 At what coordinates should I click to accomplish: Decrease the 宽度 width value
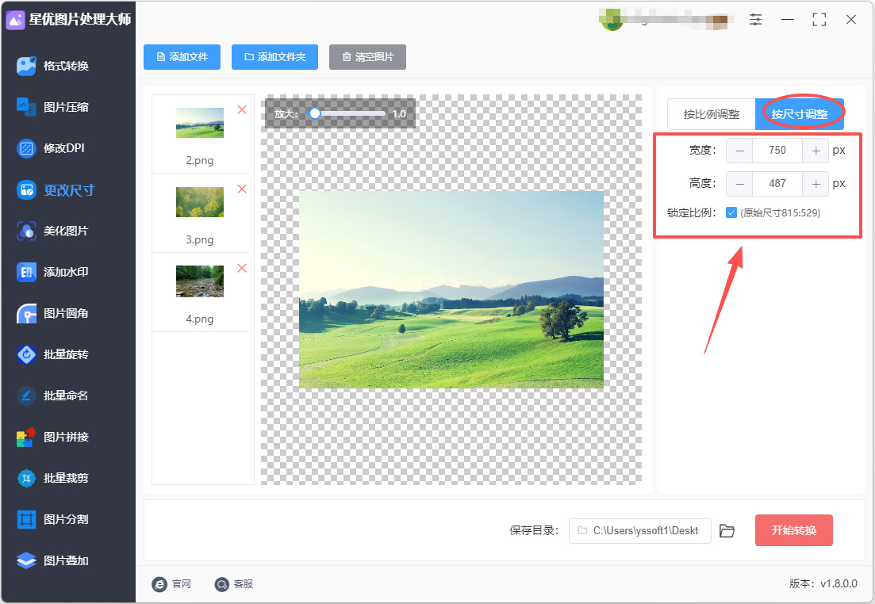click(739, 151)
